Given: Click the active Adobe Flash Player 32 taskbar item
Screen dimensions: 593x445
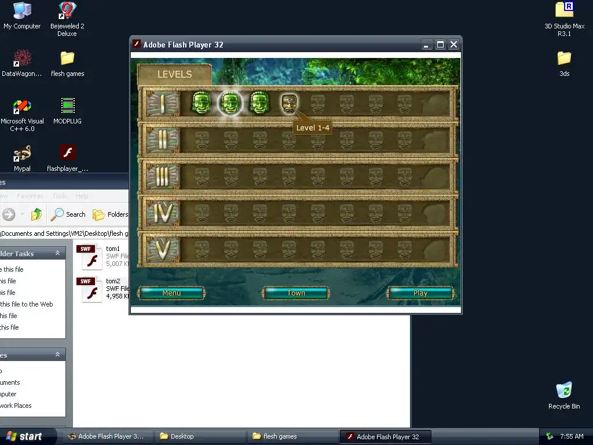Looking at the screenshot, I should (386, 437).
